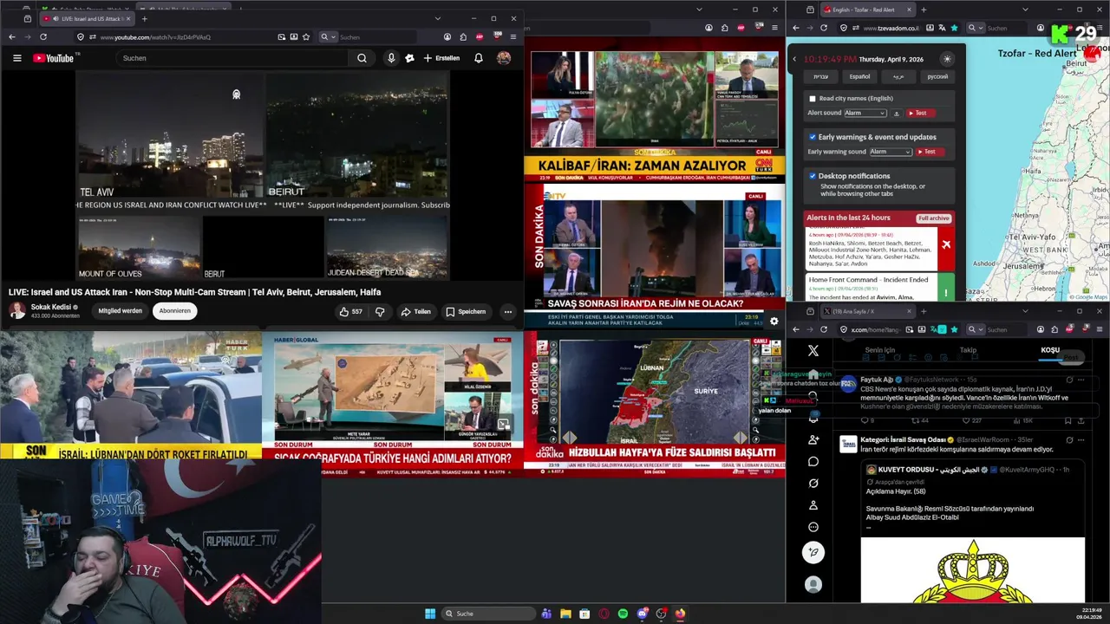Viewport: 1110px width, 624px height.
Task: Expand the search engine dropdown in YouTube browser
Action: click(326, 37)
